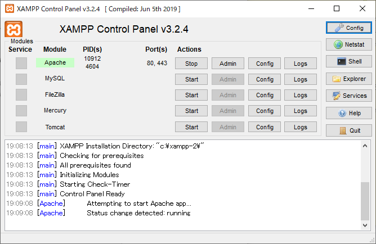Expand the Apache Config options
The image size is (376, 244).
265,64
